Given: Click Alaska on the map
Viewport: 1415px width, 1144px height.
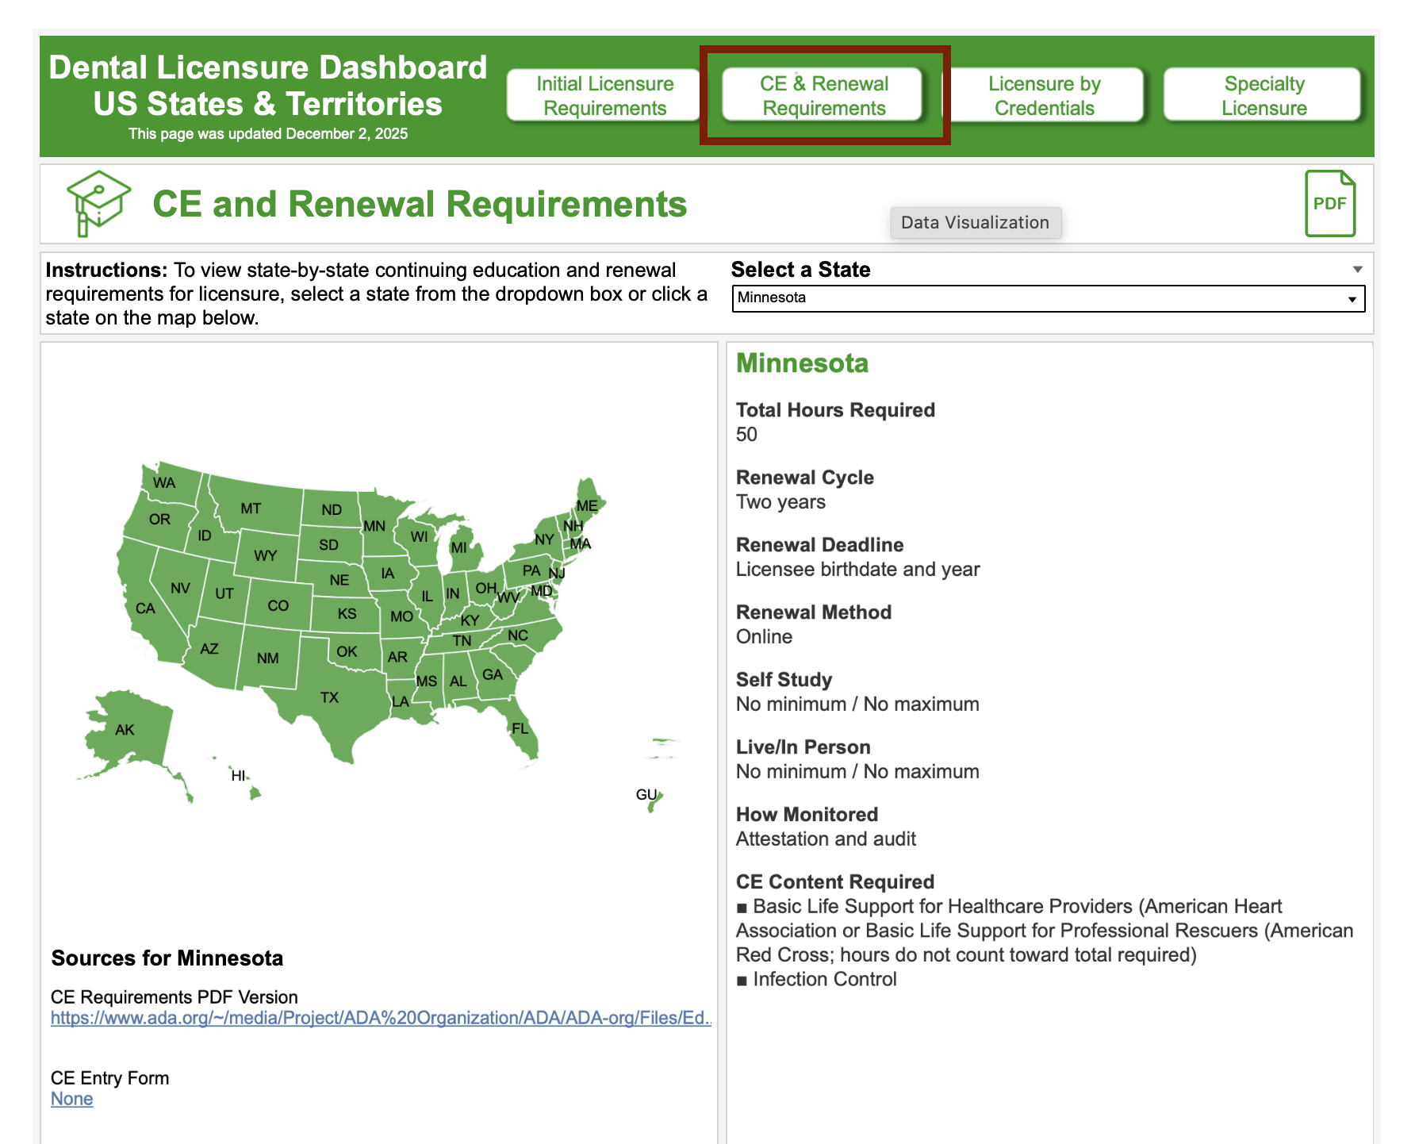Looking at the screenshot, I should point(125,729).
